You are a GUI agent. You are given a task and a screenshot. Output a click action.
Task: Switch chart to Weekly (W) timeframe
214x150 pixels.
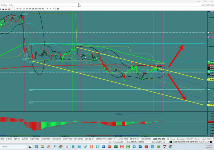(x=50, y=9)
